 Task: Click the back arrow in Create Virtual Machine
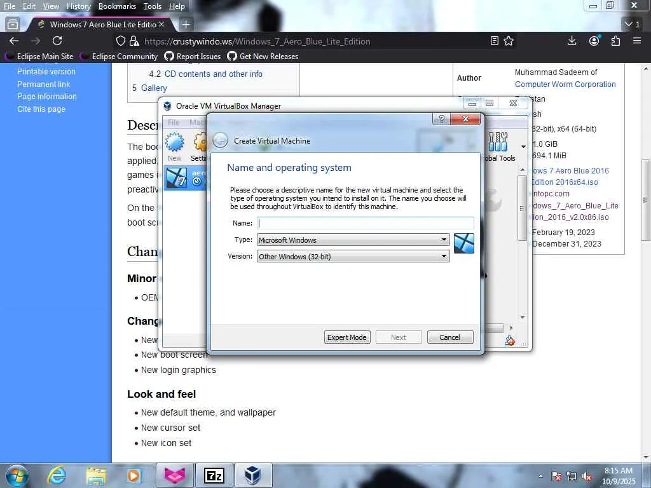(221, 140)
